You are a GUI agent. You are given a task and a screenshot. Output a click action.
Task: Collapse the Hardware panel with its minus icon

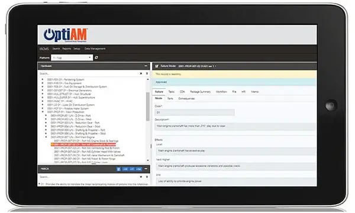coord(146,66)
